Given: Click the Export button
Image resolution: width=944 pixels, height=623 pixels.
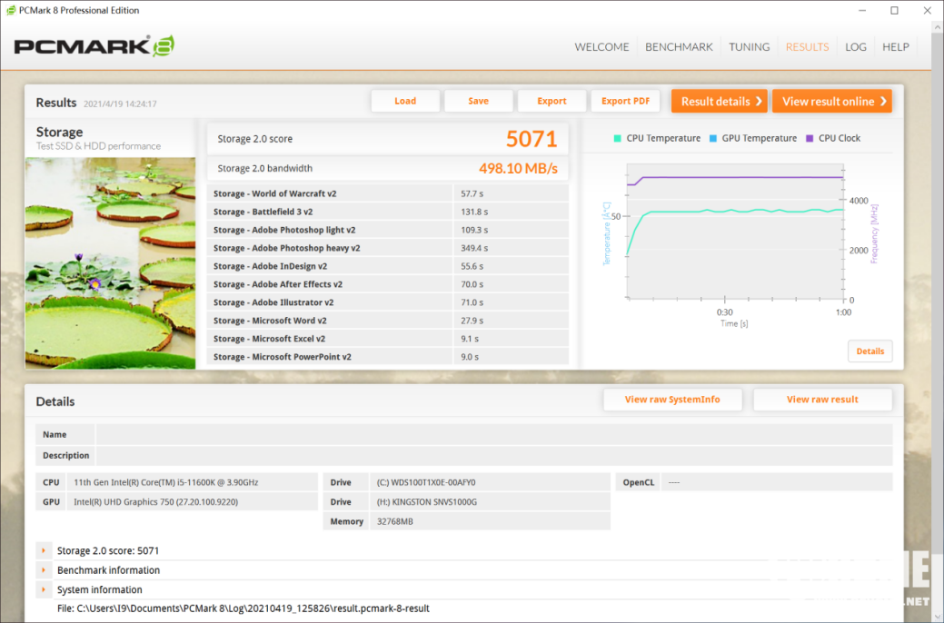Looking at the screenshot, I should coord(551,101).
